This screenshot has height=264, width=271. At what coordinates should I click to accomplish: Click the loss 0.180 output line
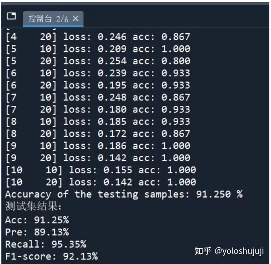[x=98, y=110]
